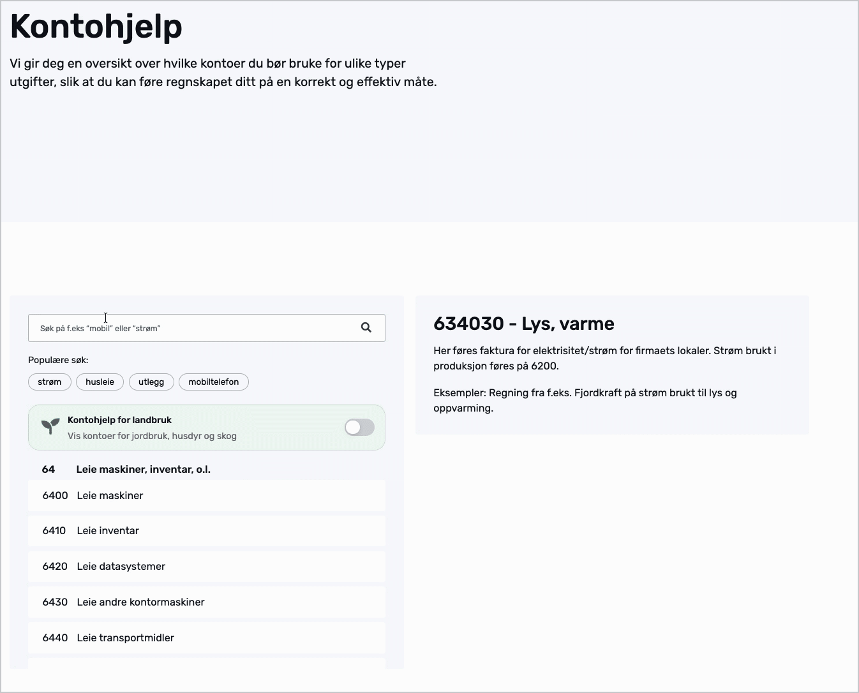The image size is (859, 693).
Task: Click the intro text Vi gir deg en oversikt
Action: pyautogui.click(x=223, y=73)
